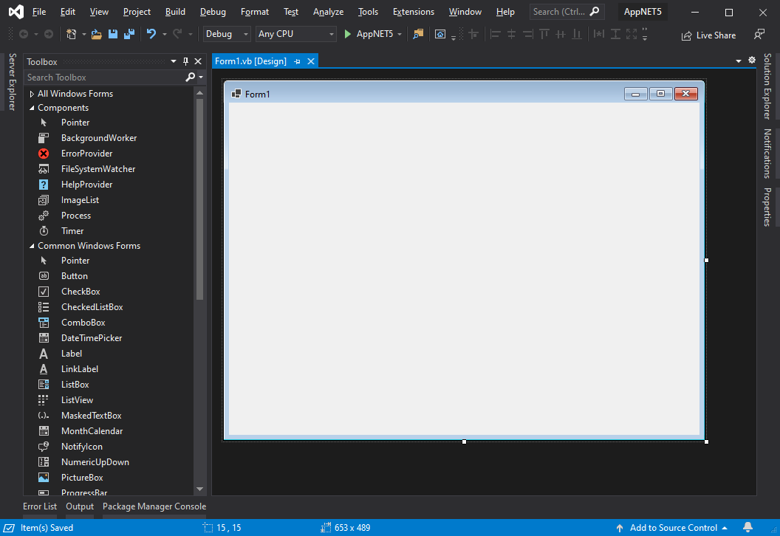Click the Align Lefts layout icon

click(x=495, y=34)
